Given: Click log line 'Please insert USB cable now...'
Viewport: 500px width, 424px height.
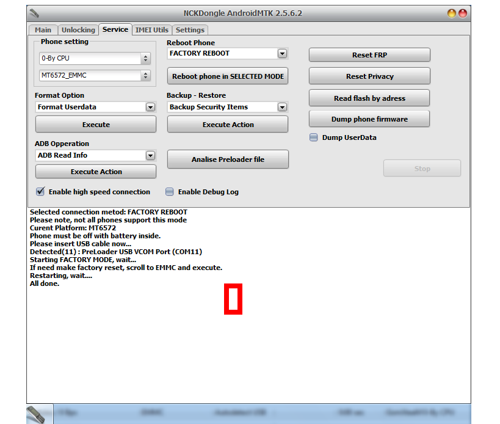Looking at the screenshot, I should click(81, 244).
